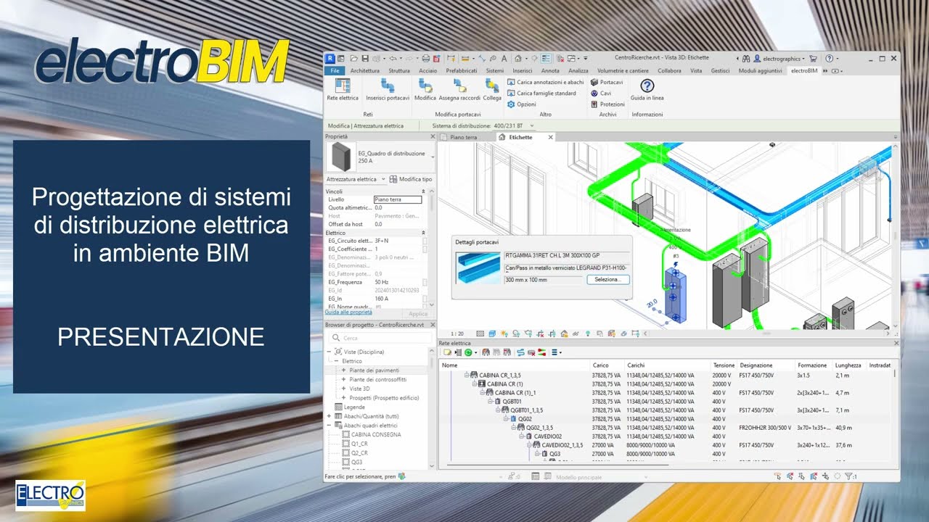Click the Cerca field in project browser

tap(379, 338)
